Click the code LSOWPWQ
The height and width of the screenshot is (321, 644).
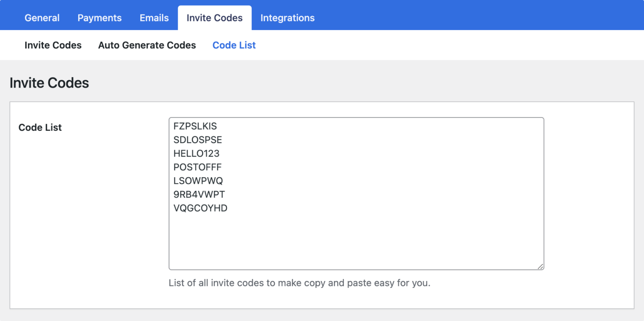pyautogui.click(x=198, y=181)
